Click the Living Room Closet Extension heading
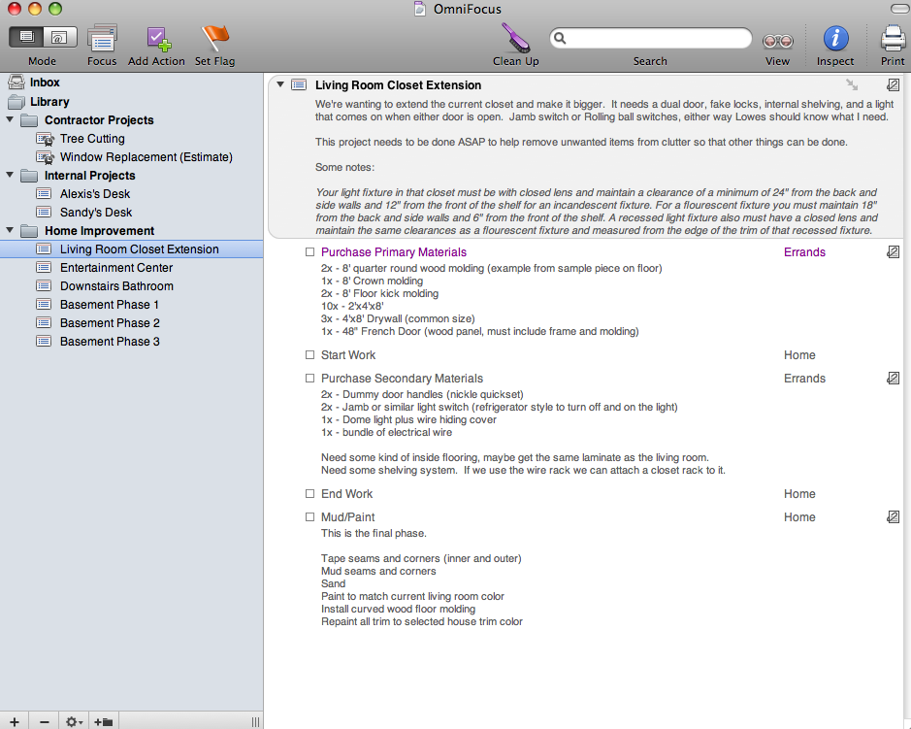The width and height of the screenshot is (911, 729). (x=398, y=85)
